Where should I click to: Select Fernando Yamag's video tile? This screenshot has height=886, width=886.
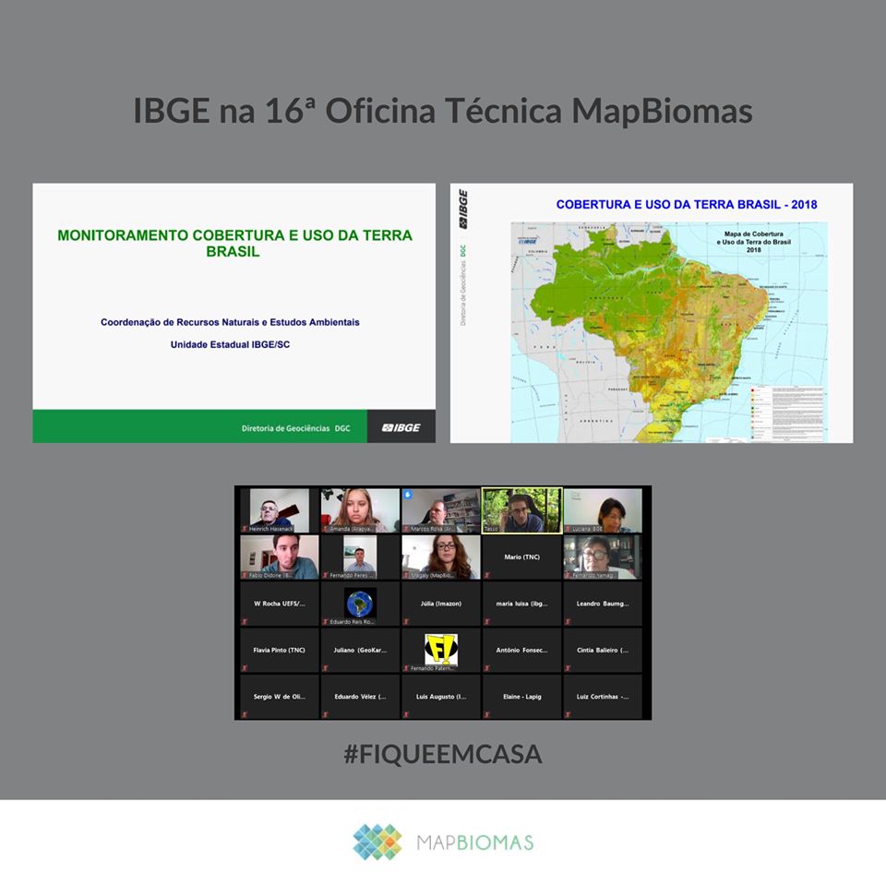tap(603, 557)
